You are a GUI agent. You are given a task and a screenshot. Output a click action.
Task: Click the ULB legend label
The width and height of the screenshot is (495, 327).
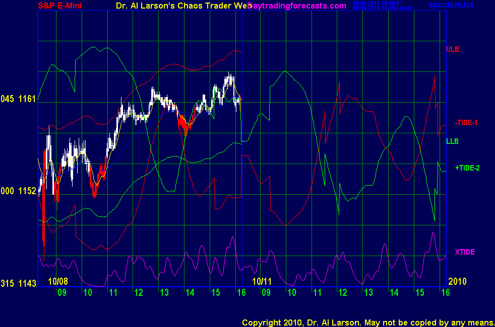(x=452, y=49)
